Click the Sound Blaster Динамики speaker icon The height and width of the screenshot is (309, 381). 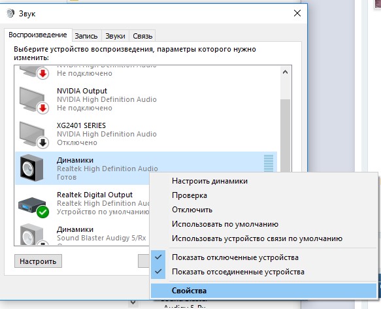coord(32,234)
